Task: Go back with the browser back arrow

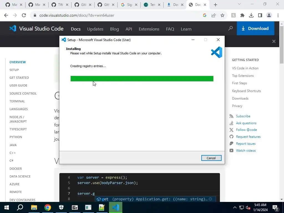Action: pos(6,16)
